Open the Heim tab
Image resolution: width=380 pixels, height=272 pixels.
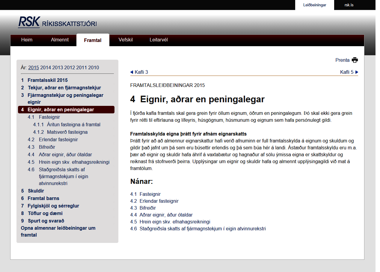[x=27, y=40]
